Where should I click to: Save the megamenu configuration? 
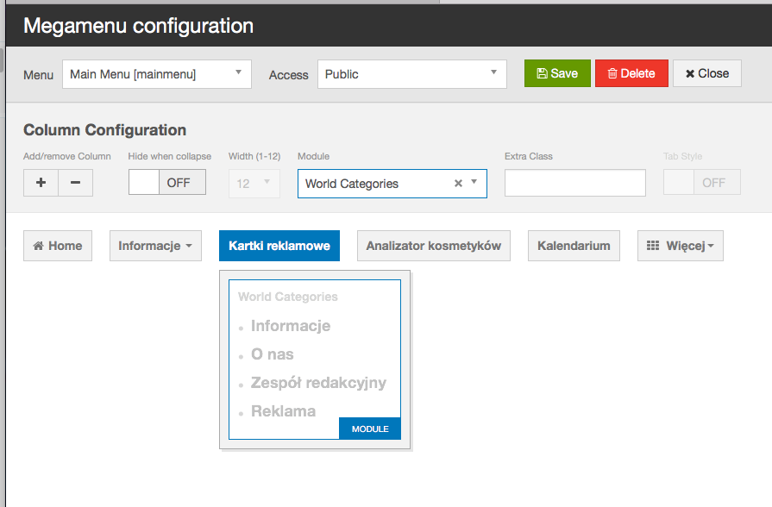[x=557, y=73]
